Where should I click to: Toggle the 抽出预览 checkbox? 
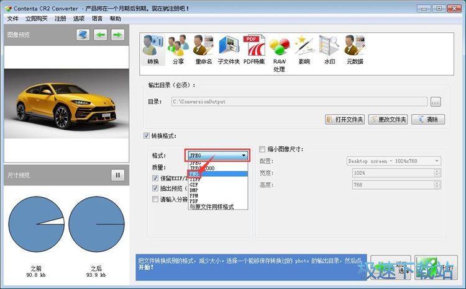pyautogui.click(x=155, y=188)
